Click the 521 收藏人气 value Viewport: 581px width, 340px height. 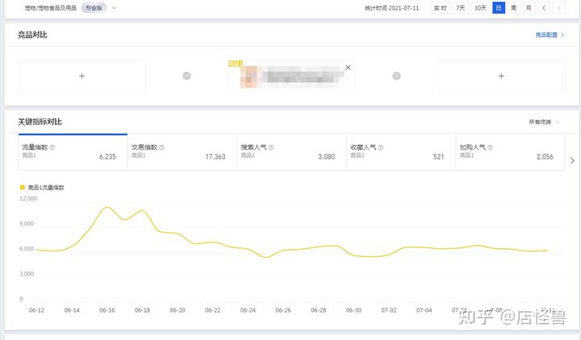click(x=438, y=156)
